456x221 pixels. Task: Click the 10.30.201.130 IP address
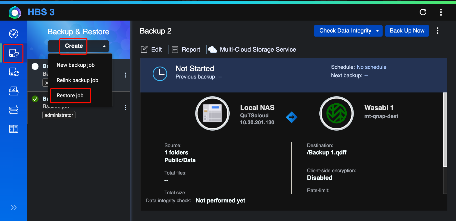tap(257, 122)
